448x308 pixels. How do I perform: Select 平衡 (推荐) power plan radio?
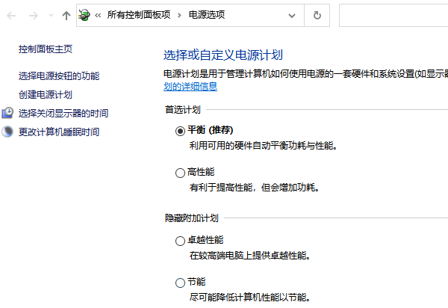coord(180,132)
